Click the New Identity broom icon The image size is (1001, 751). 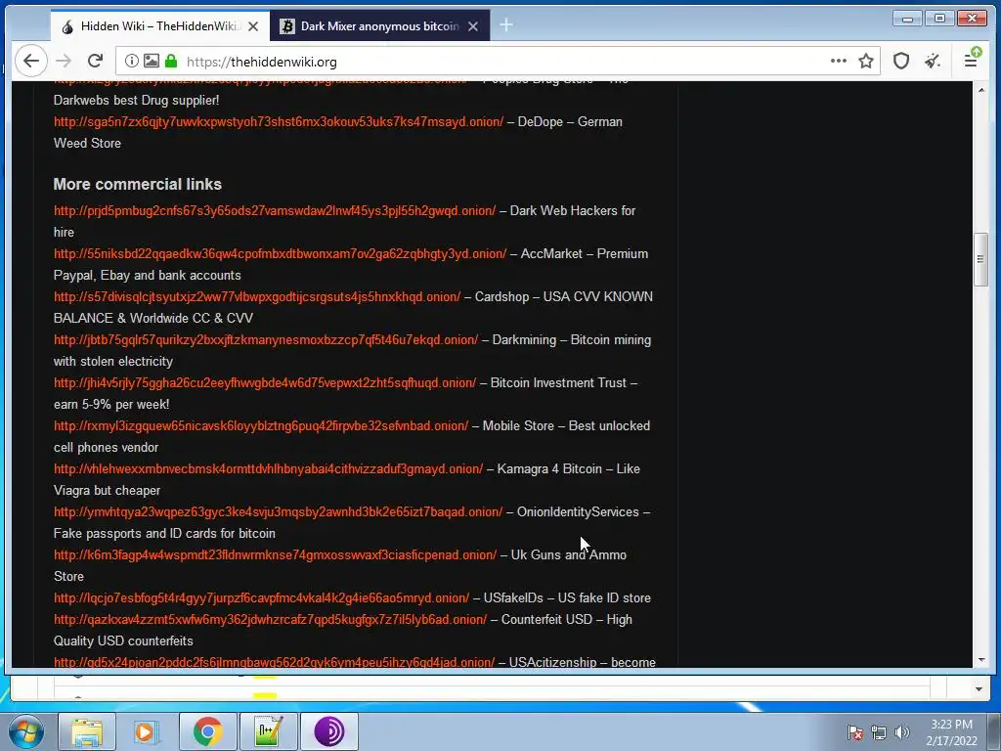(x=933, y=62)
